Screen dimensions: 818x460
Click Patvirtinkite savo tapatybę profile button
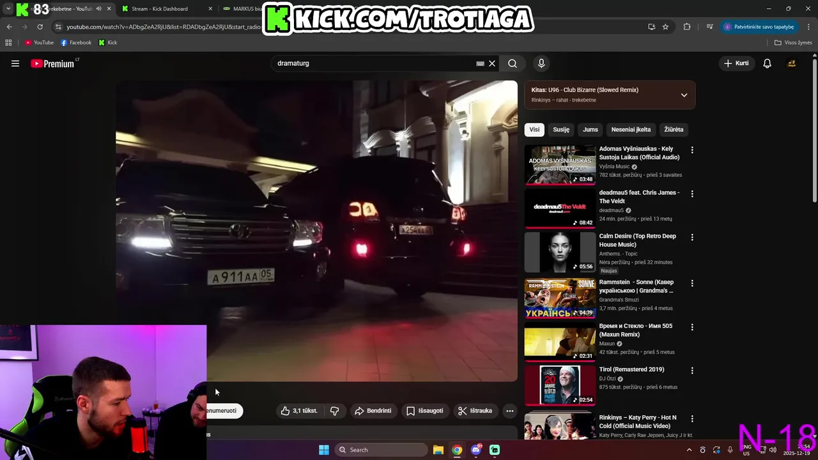pos(759,27)
